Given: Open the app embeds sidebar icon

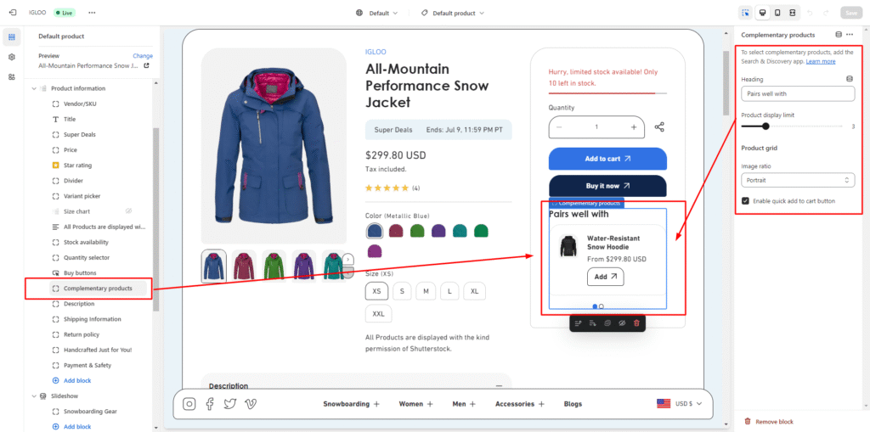Looking at the screenshot, I should (x=12, y=76).
